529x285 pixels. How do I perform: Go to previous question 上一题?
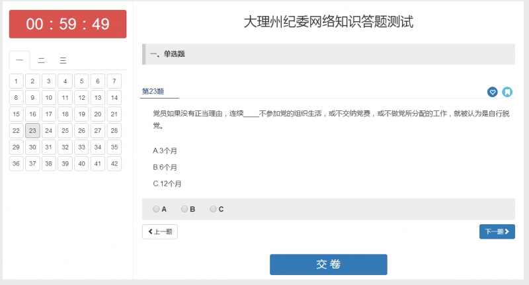tap(160, 231)
